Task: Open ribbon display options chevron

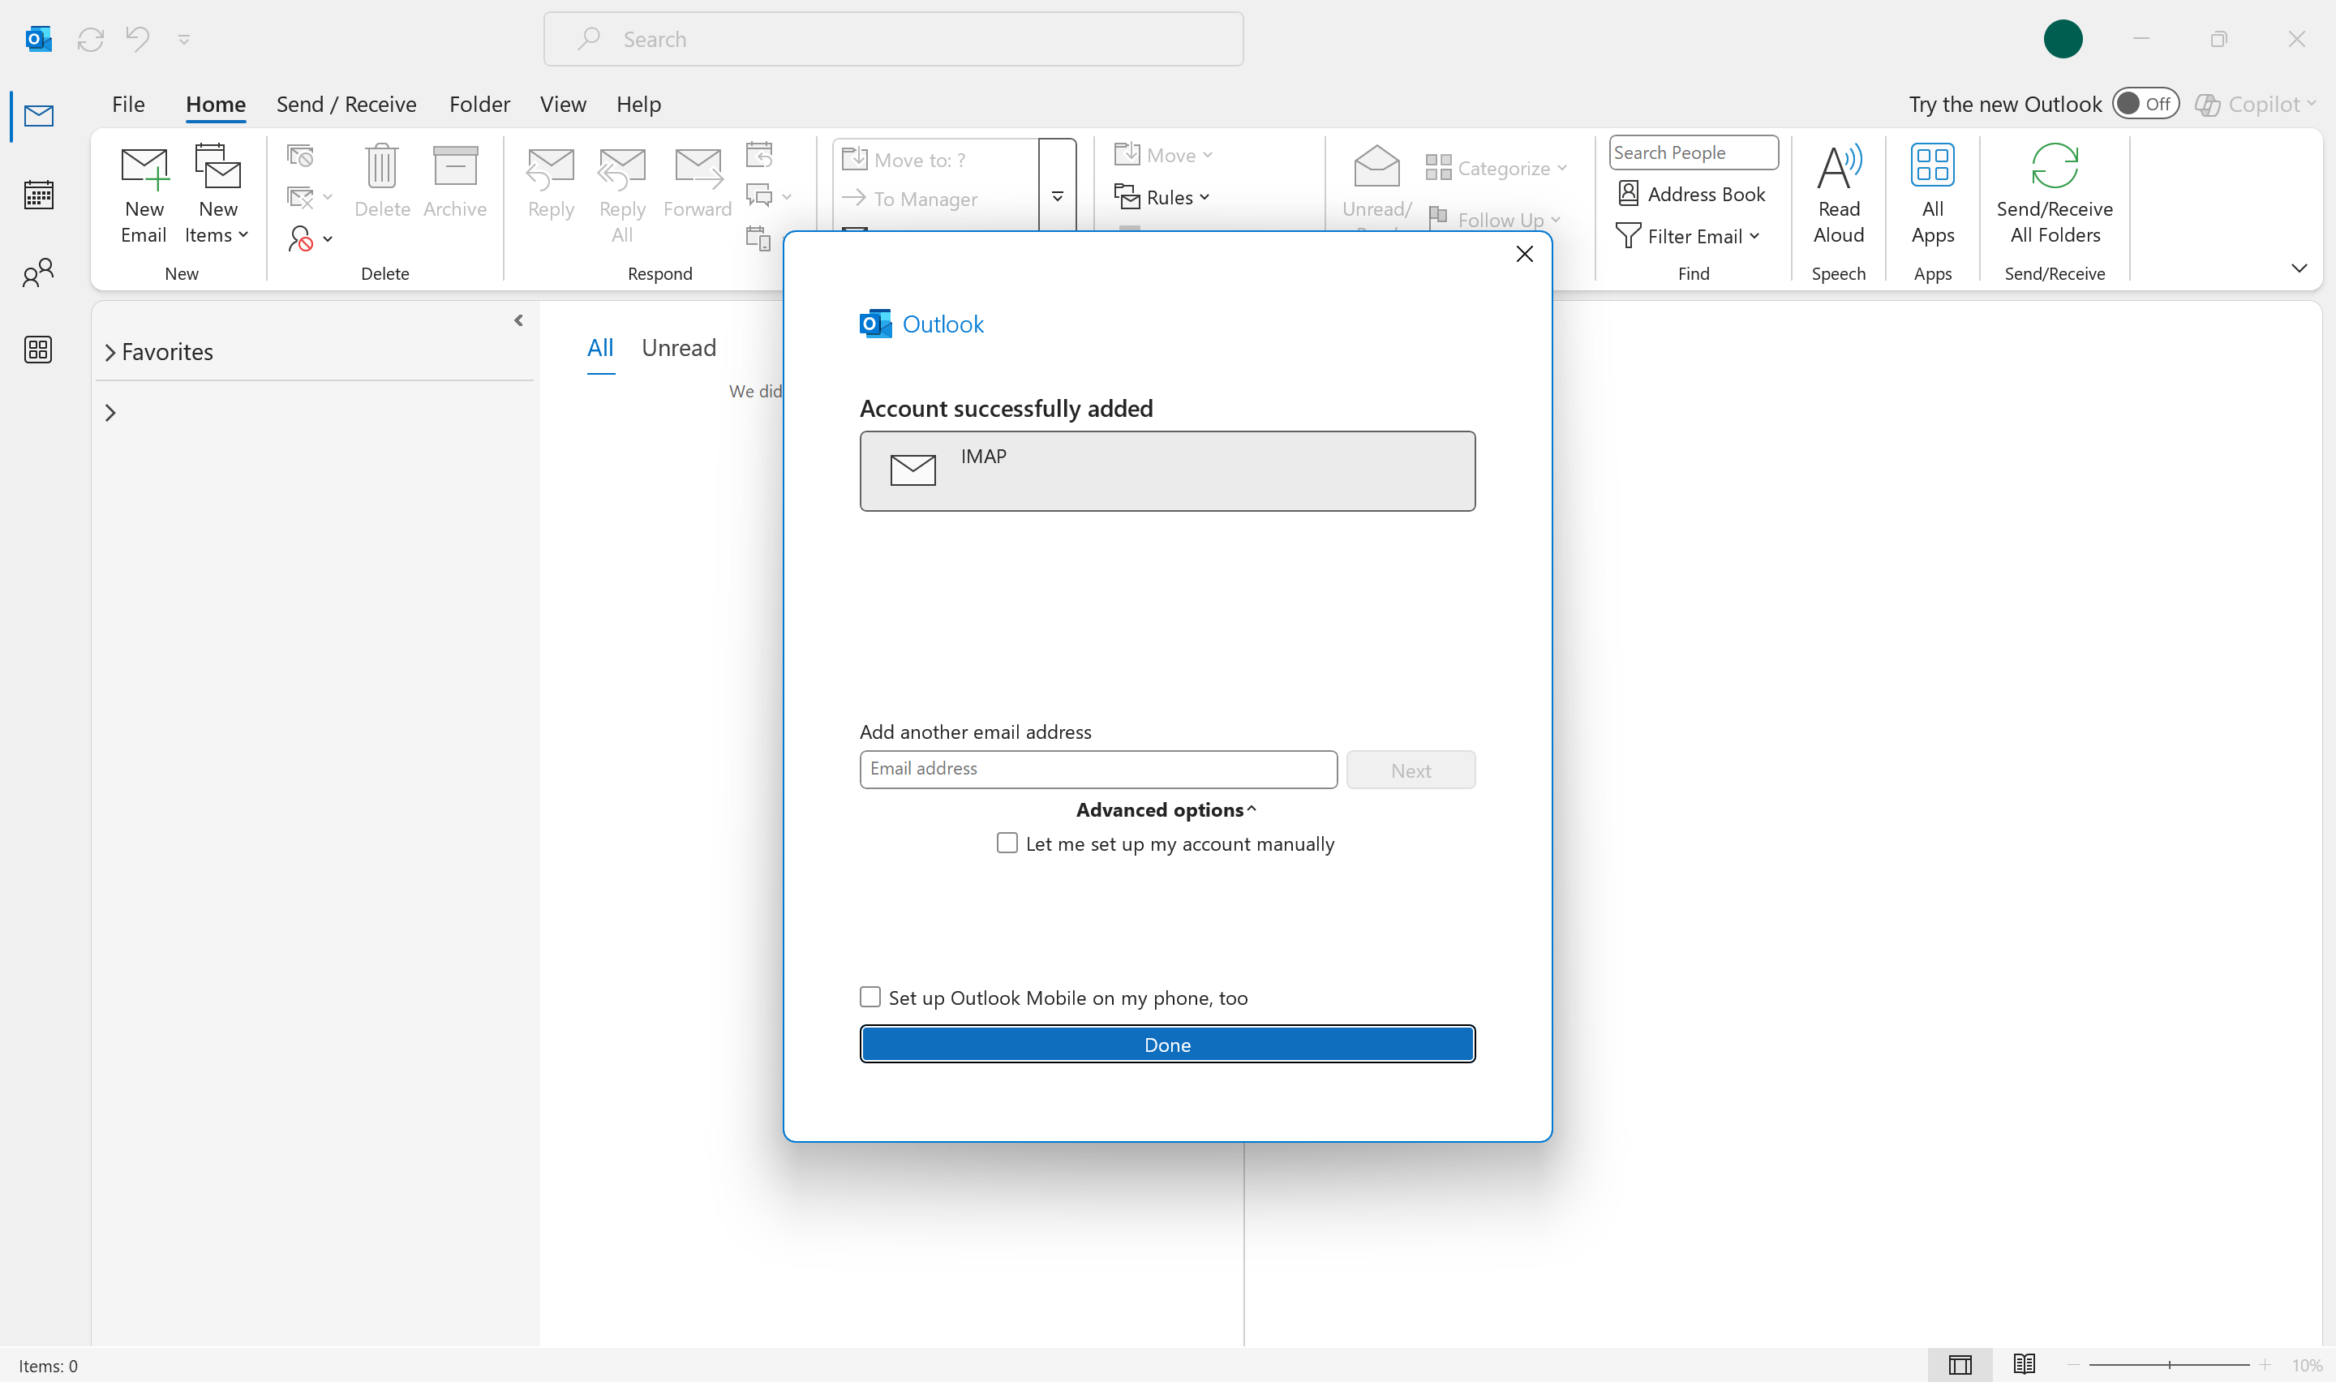Action: pyautogui.click(x=2299, y=268)
